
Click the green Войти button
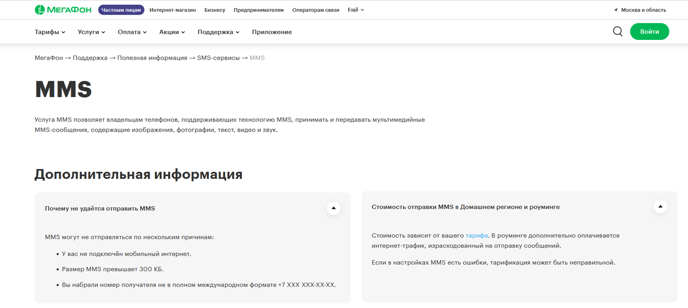[649, 32]
